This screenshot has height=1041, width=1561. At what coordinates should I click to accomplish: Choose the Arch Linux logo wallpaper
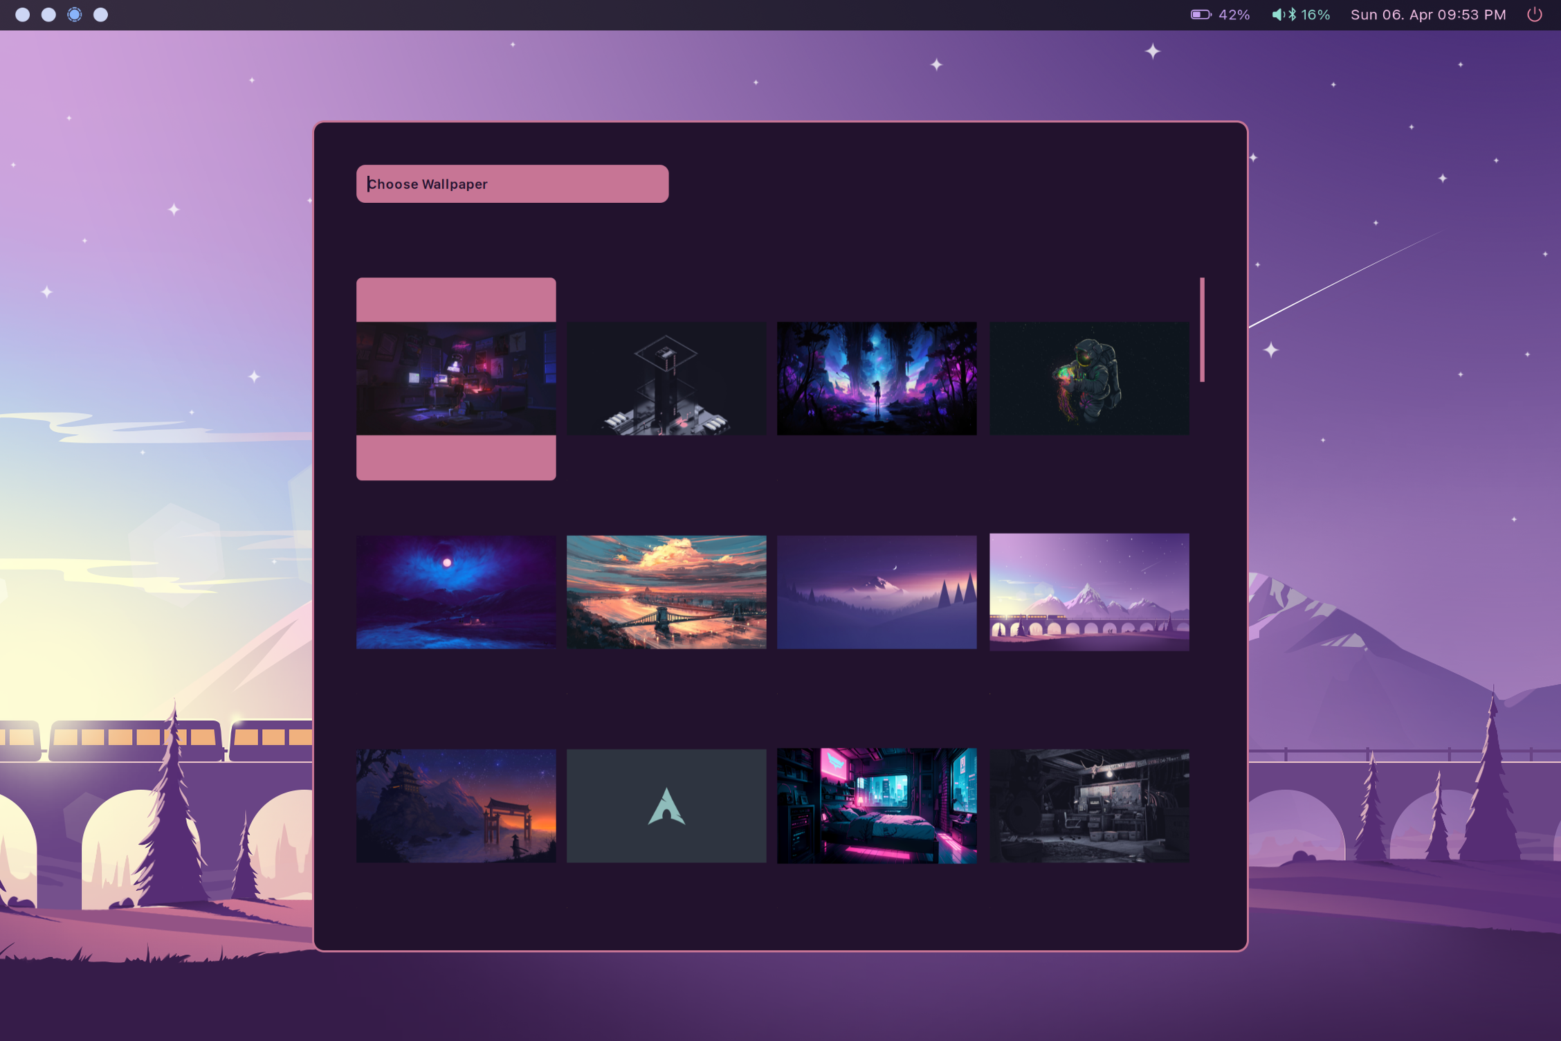pyautogui.click(x=666, y=806)
